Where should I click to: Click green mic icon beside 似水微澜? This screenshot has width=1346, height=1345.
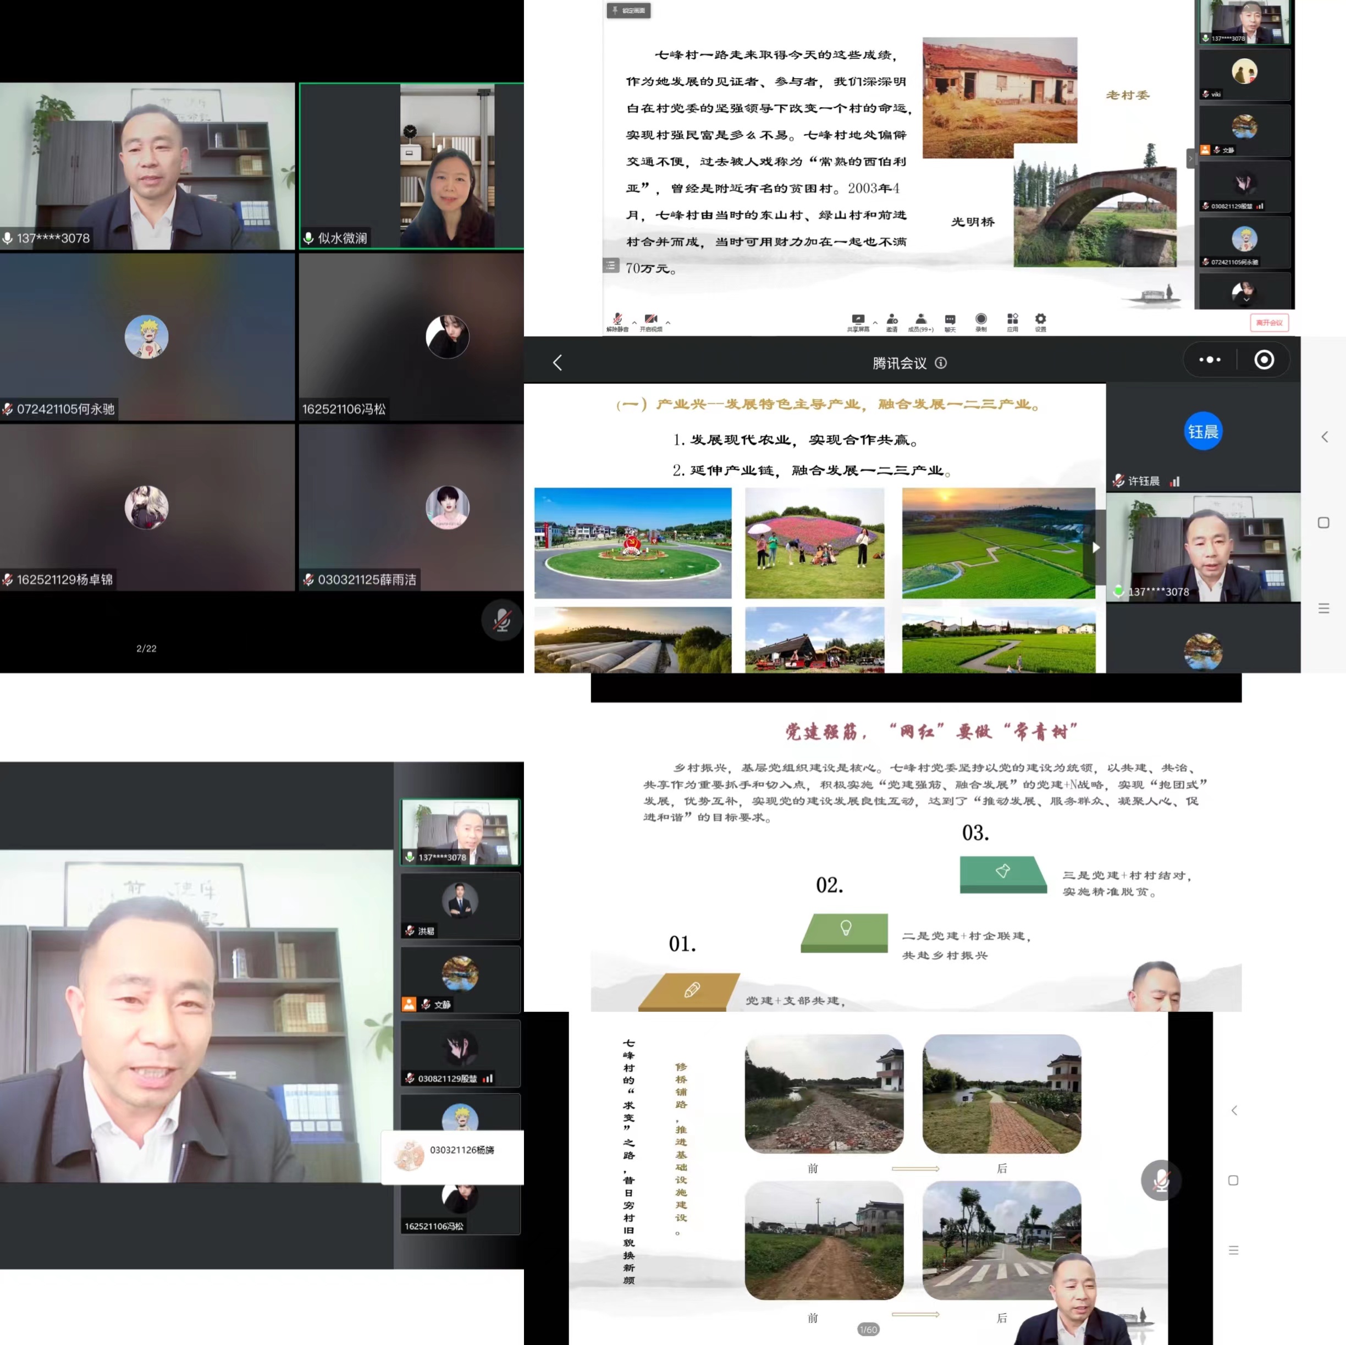point(308,238)
